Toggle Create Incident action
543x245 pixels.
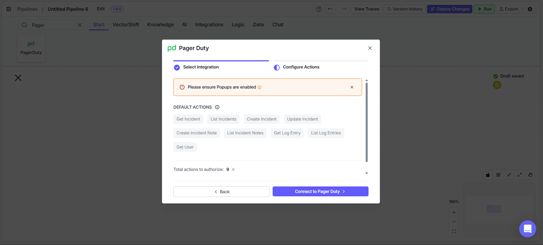[x=262, y=119]
